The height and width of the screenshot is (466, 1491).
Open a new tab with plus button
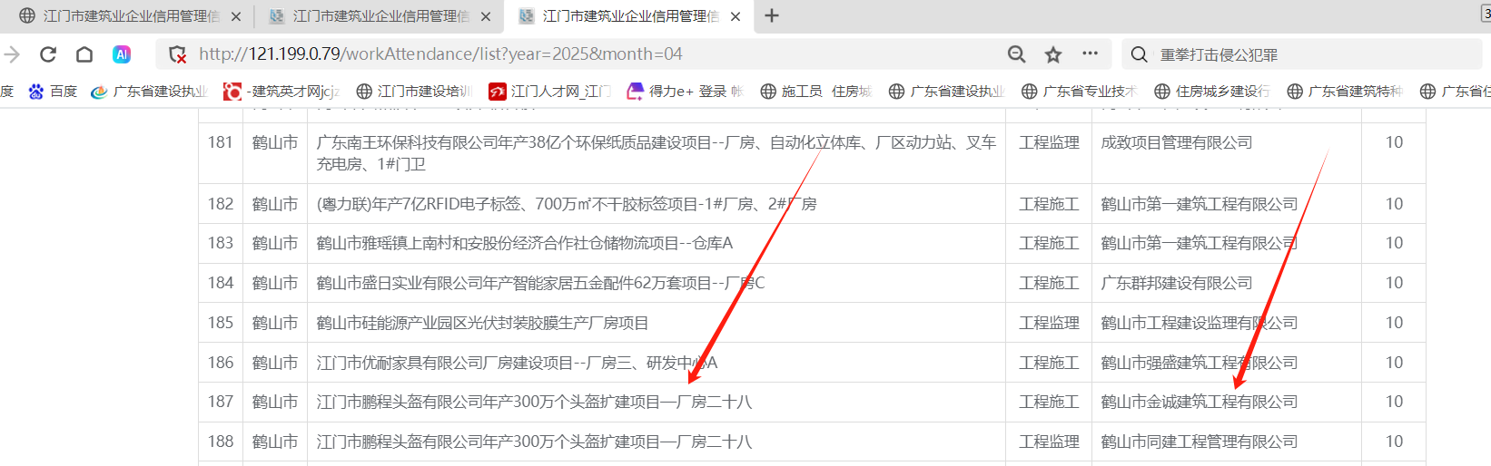[x=772, y=15]
